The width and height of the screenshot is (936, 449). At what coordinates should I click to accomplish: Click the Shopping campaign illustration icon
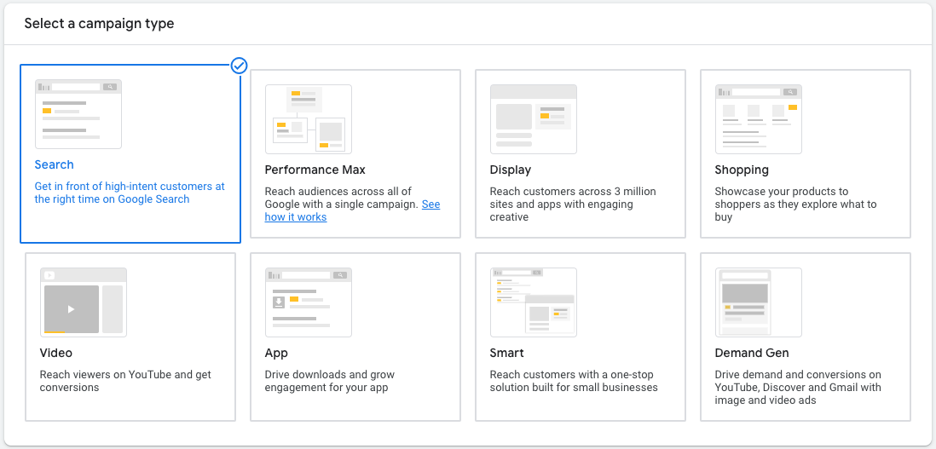coord(759,119)
